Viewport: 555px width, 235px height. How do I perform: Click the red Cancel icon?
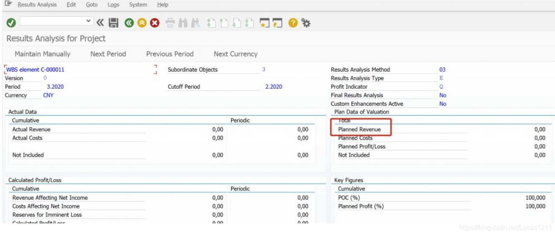click(155, 23)
